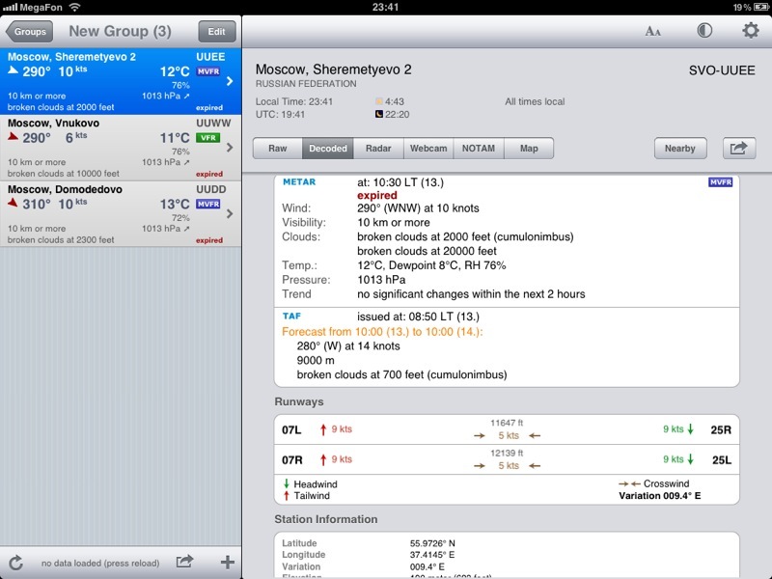Tap the plus icon to add station
Screen dimensions: 772x579
pos(228,563)
